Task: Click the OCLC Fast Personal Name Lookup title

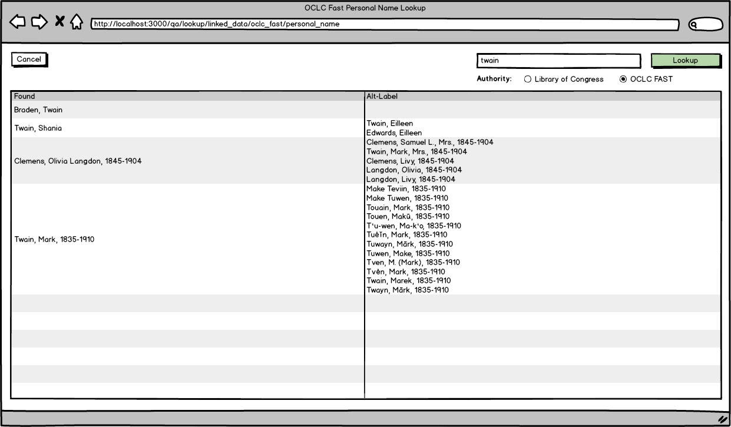Action: (365, 8)
